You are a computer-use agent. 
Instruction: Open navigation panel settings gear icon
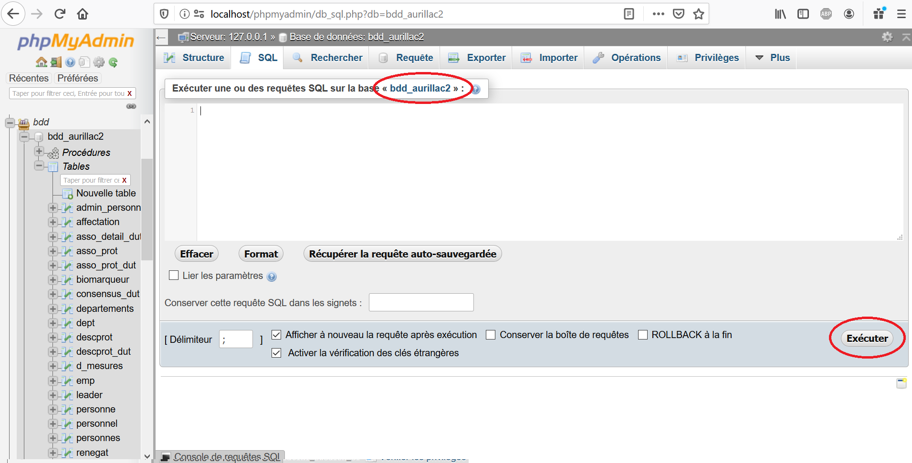tap(99, 62)
